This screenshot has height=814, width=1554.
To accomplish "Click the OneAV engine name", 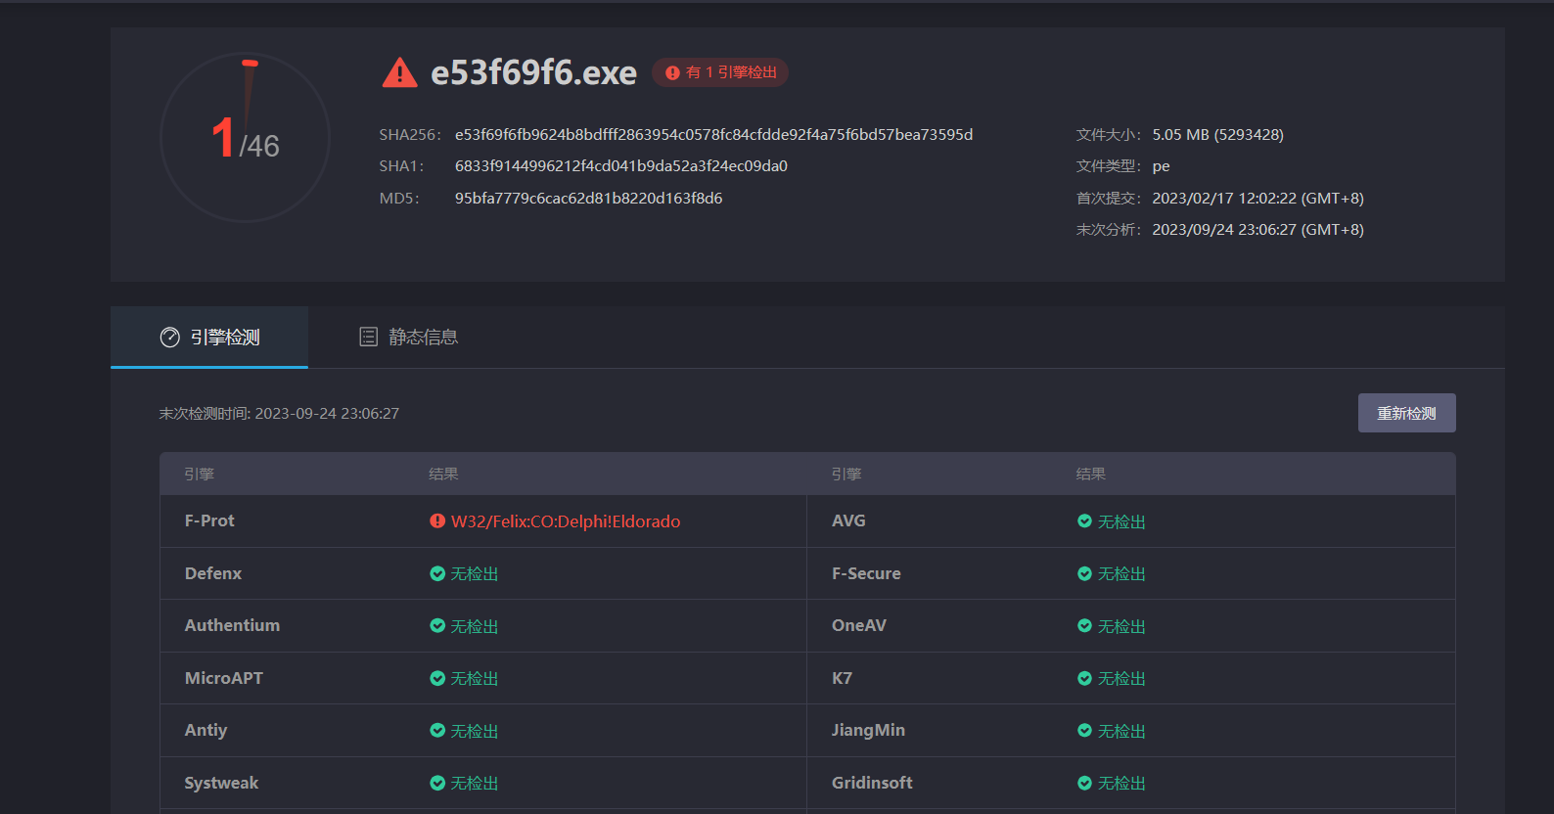I will 859,625.
